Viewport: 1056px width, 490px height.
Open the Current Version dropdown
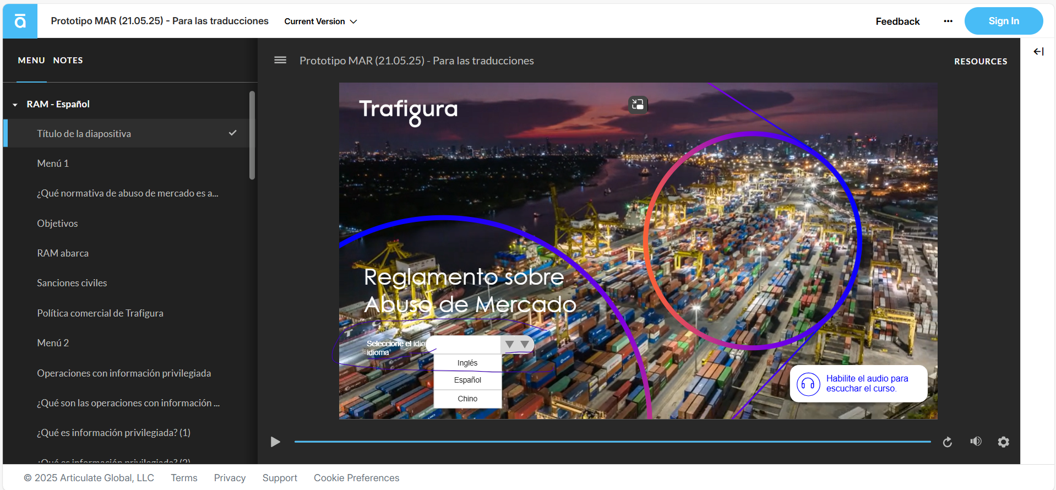pos(320,21)
